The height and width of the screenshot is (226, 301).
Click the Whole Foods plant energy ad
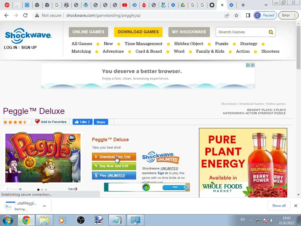tap(243, 162)
